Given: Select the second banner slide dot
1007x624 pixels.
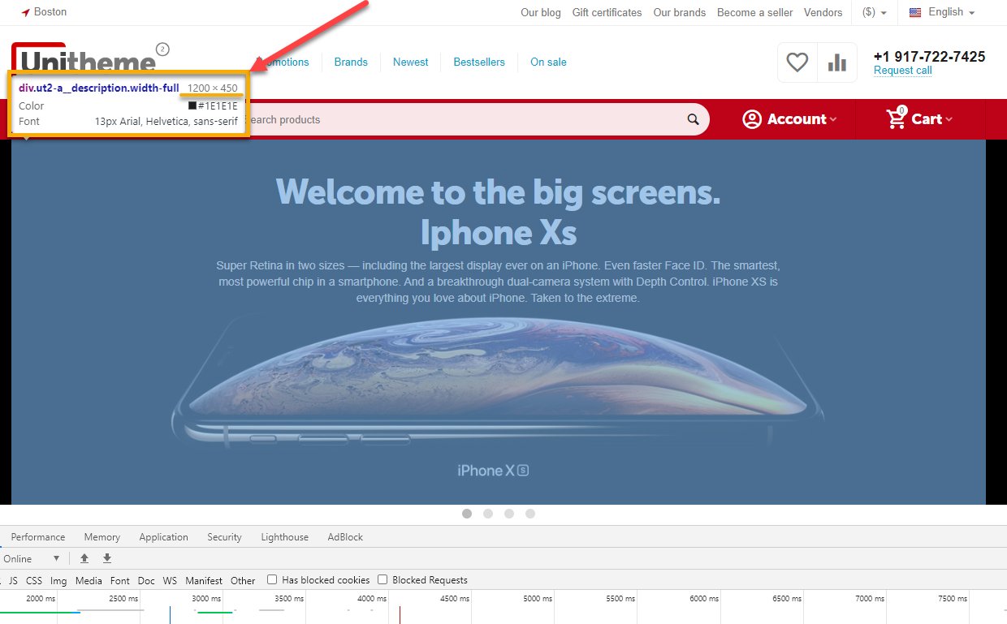Looking at the screenshot, I should click(488, 514).
